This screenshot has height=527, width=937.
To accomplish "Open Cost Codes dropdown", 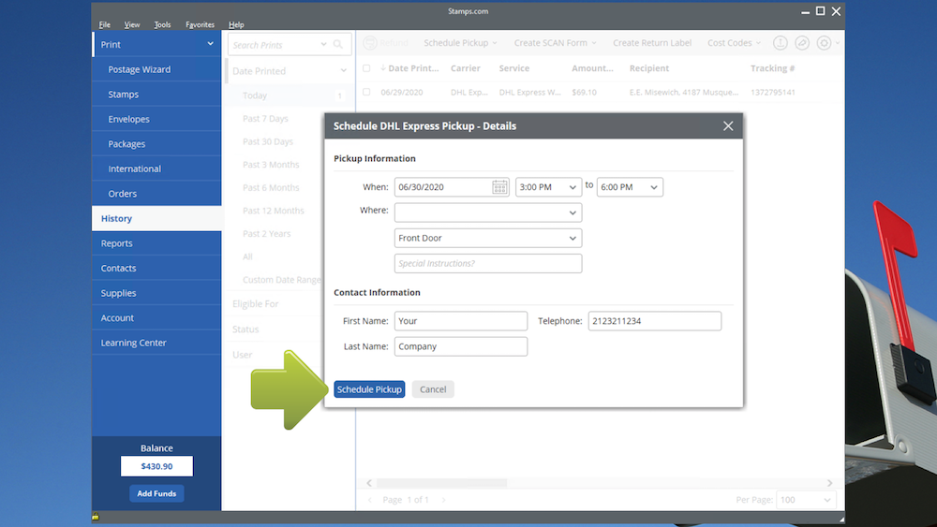I will (x=734, y=43).
